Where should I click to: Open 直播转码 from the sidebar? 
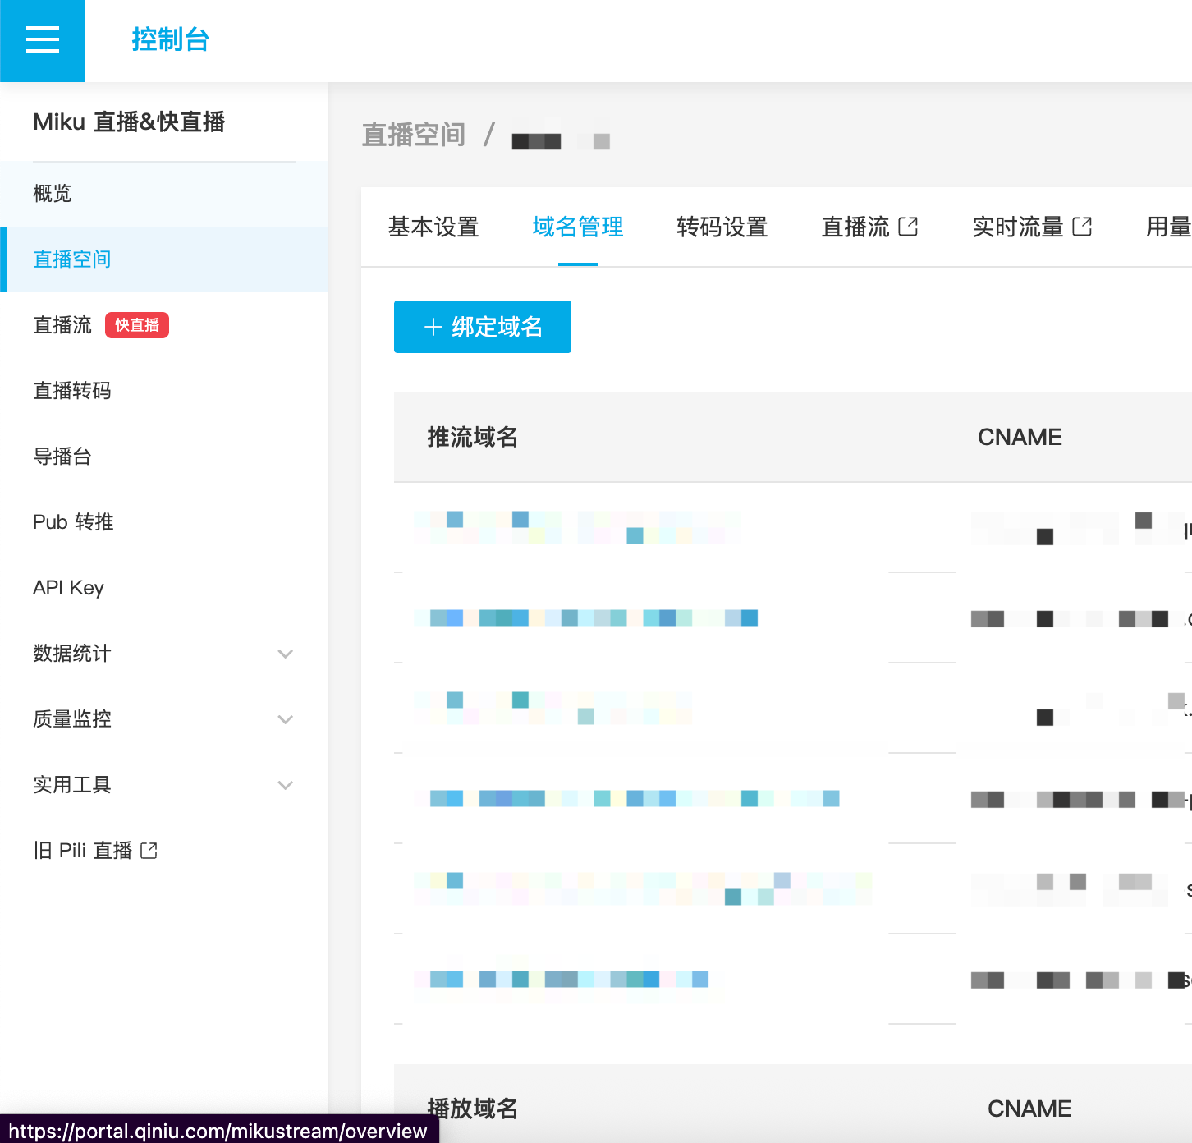tap(71, 391)
